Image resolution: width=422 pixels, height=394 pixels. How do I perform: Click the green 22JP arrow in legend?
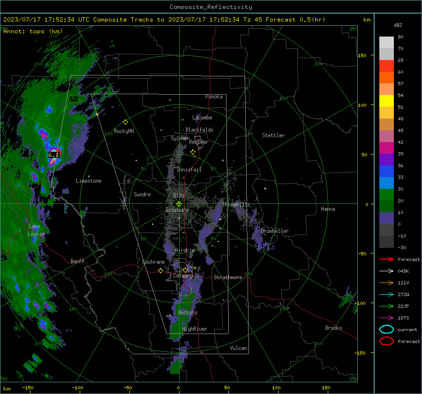point(386,306)
